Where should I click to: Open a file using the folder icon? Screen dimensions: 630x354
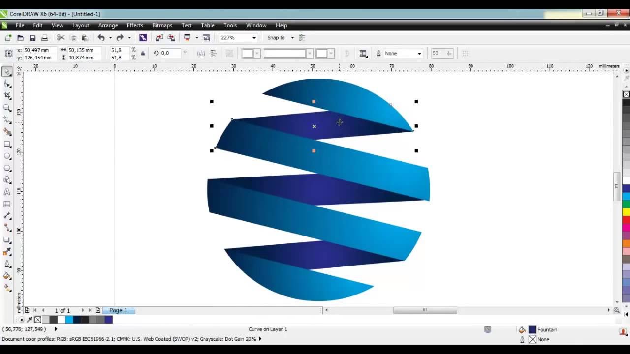tap(20, 38)
